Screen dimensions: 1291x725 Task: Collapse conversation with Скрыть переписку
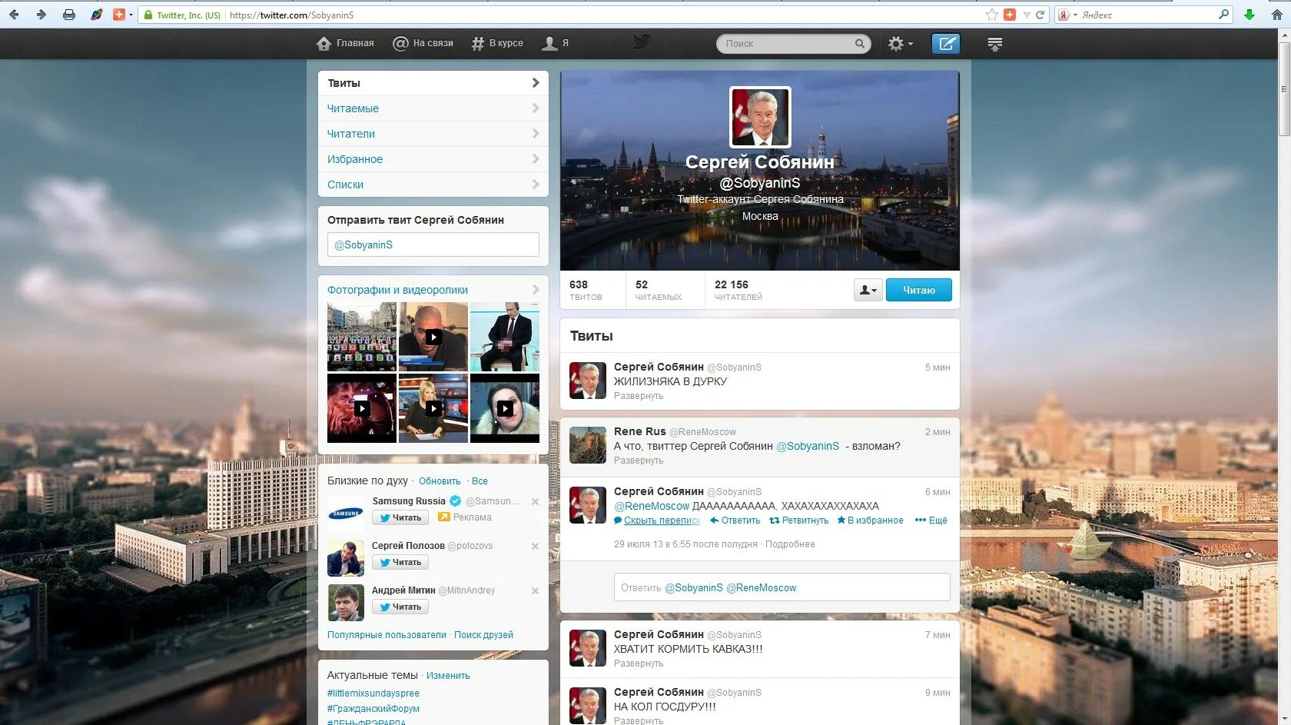(x=657, y=520)
